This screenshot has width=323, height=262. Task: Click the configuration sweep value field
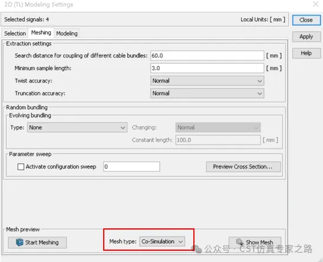[x=131, y=166]
